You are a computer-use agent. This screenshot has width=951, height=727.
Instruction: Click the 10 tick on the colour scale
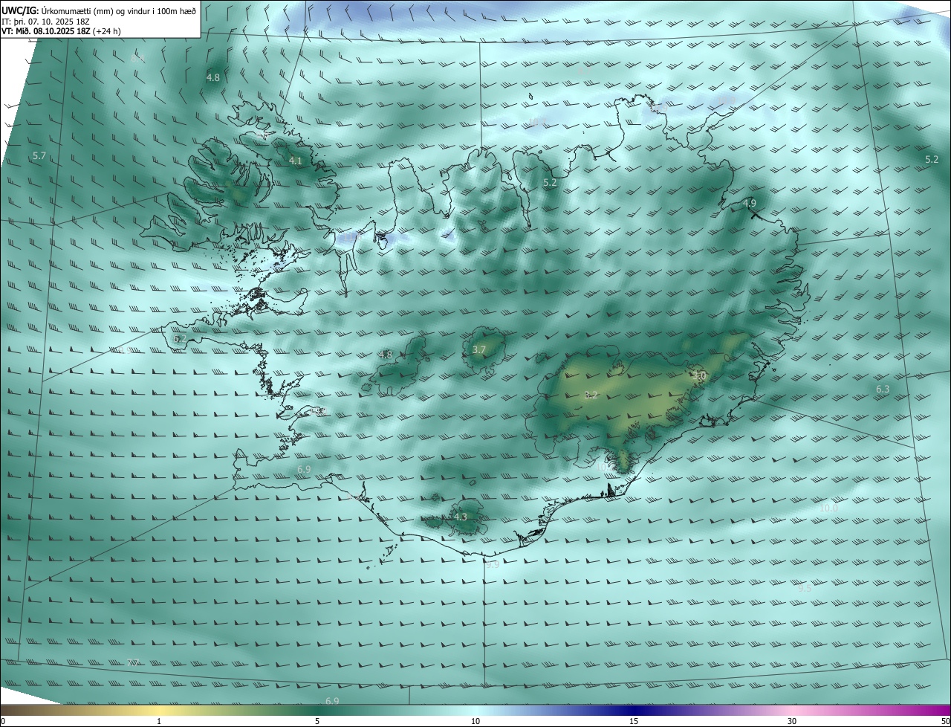475,721
